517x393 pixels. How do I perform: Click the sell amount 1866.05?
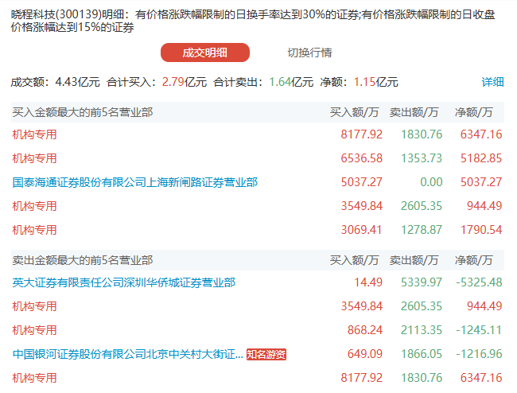pyautogui.click(x=422, y=354)
